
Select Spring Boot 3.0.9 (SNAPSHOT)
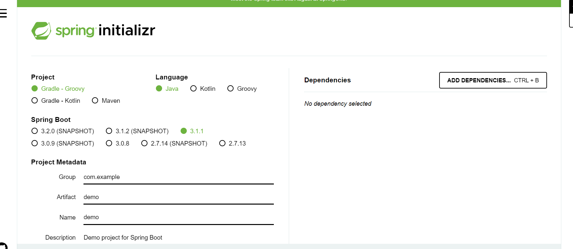(x=63, y=143)
